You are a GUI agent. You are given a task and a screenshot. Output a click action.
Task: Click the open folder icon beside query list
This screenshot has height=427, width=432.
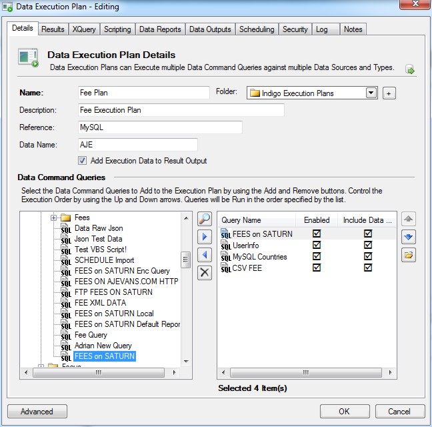[x=409, y=254]
